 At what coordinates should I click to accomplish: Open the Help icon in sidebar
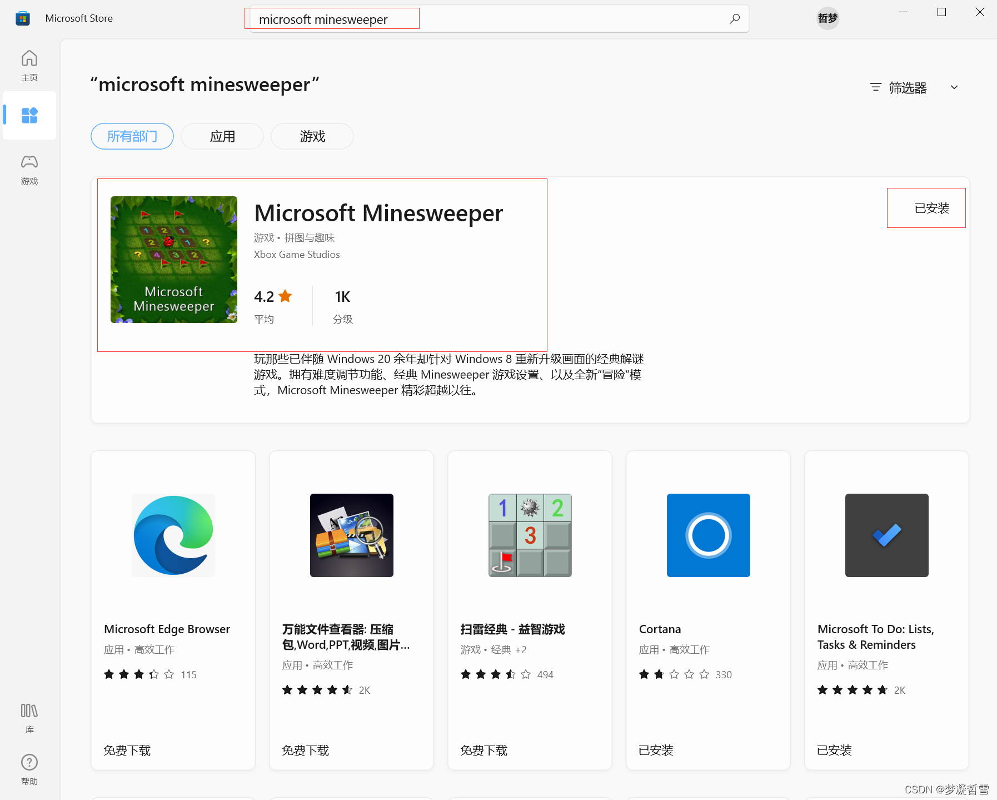point(29,769)
